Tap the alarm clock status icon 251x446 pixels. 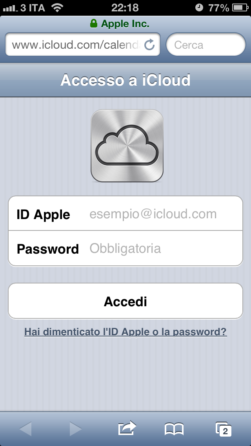199,8
